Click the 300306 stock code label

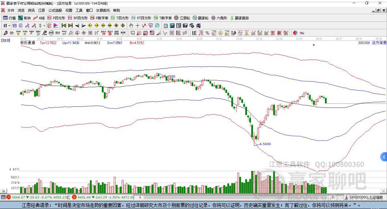tap(364, 43)
